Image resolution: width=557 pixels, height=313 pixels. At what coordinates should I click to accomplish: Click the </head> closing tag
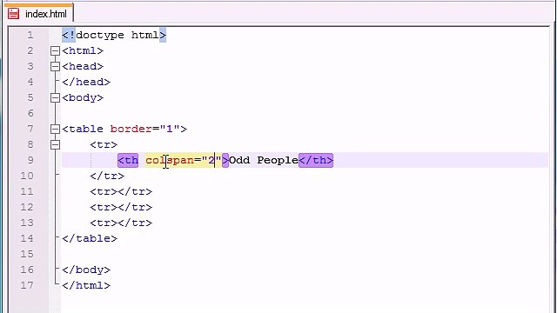point(86,82)
